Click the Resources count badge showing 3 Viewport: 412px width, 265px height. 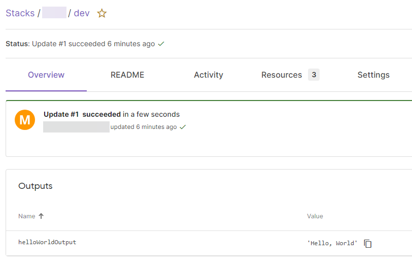314,75
